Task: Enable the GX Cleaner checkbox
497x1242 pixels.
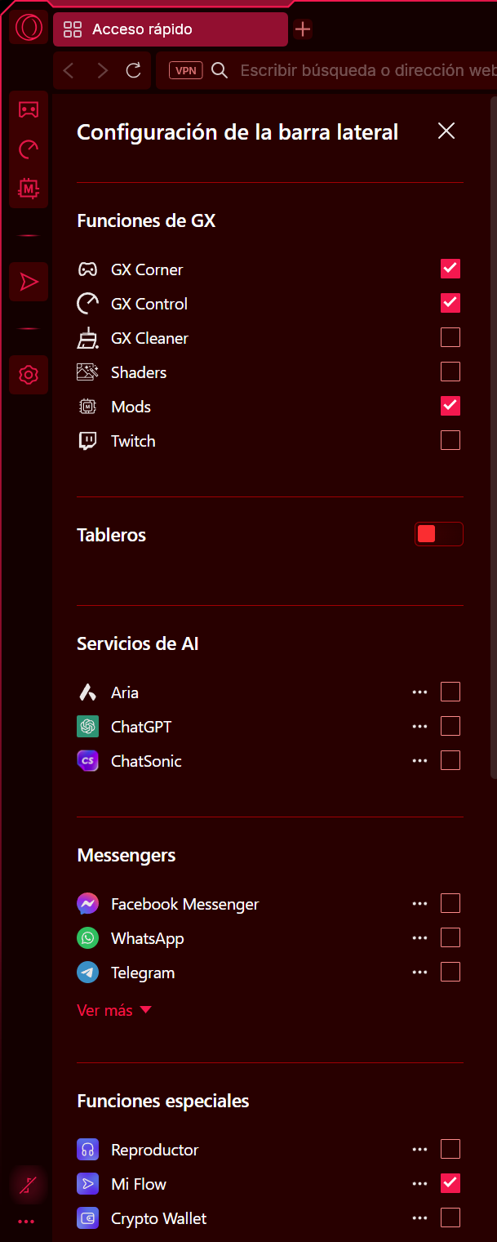Action: tap(450, 337)
